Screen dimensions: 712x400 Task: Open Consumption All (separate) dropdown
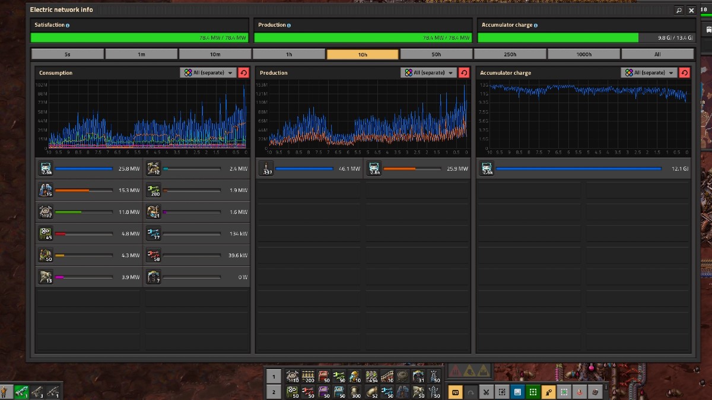click(208, 73)
